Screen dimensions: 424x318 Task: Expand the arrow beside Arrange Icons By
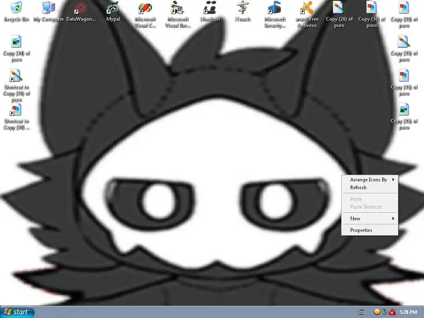coord(393,179)
